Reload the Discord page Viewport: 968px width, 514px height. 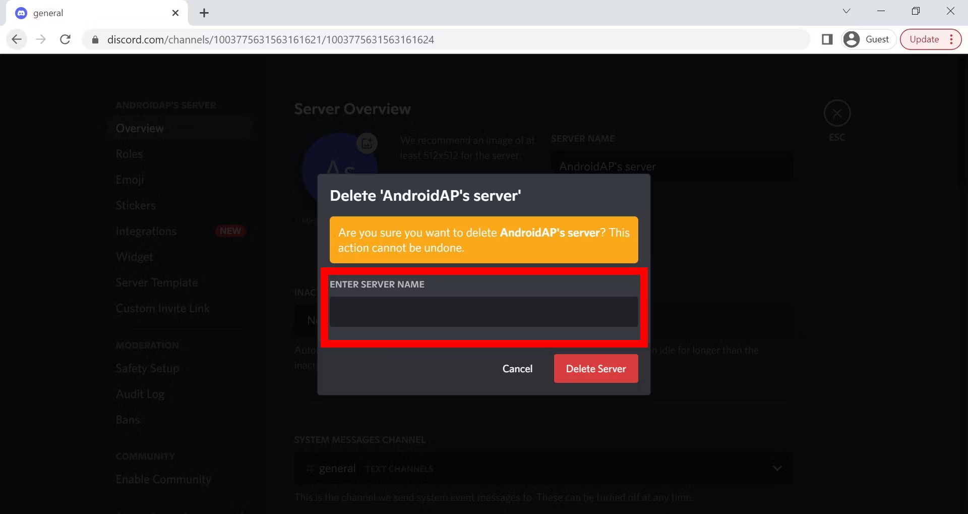tap(65, 39)
